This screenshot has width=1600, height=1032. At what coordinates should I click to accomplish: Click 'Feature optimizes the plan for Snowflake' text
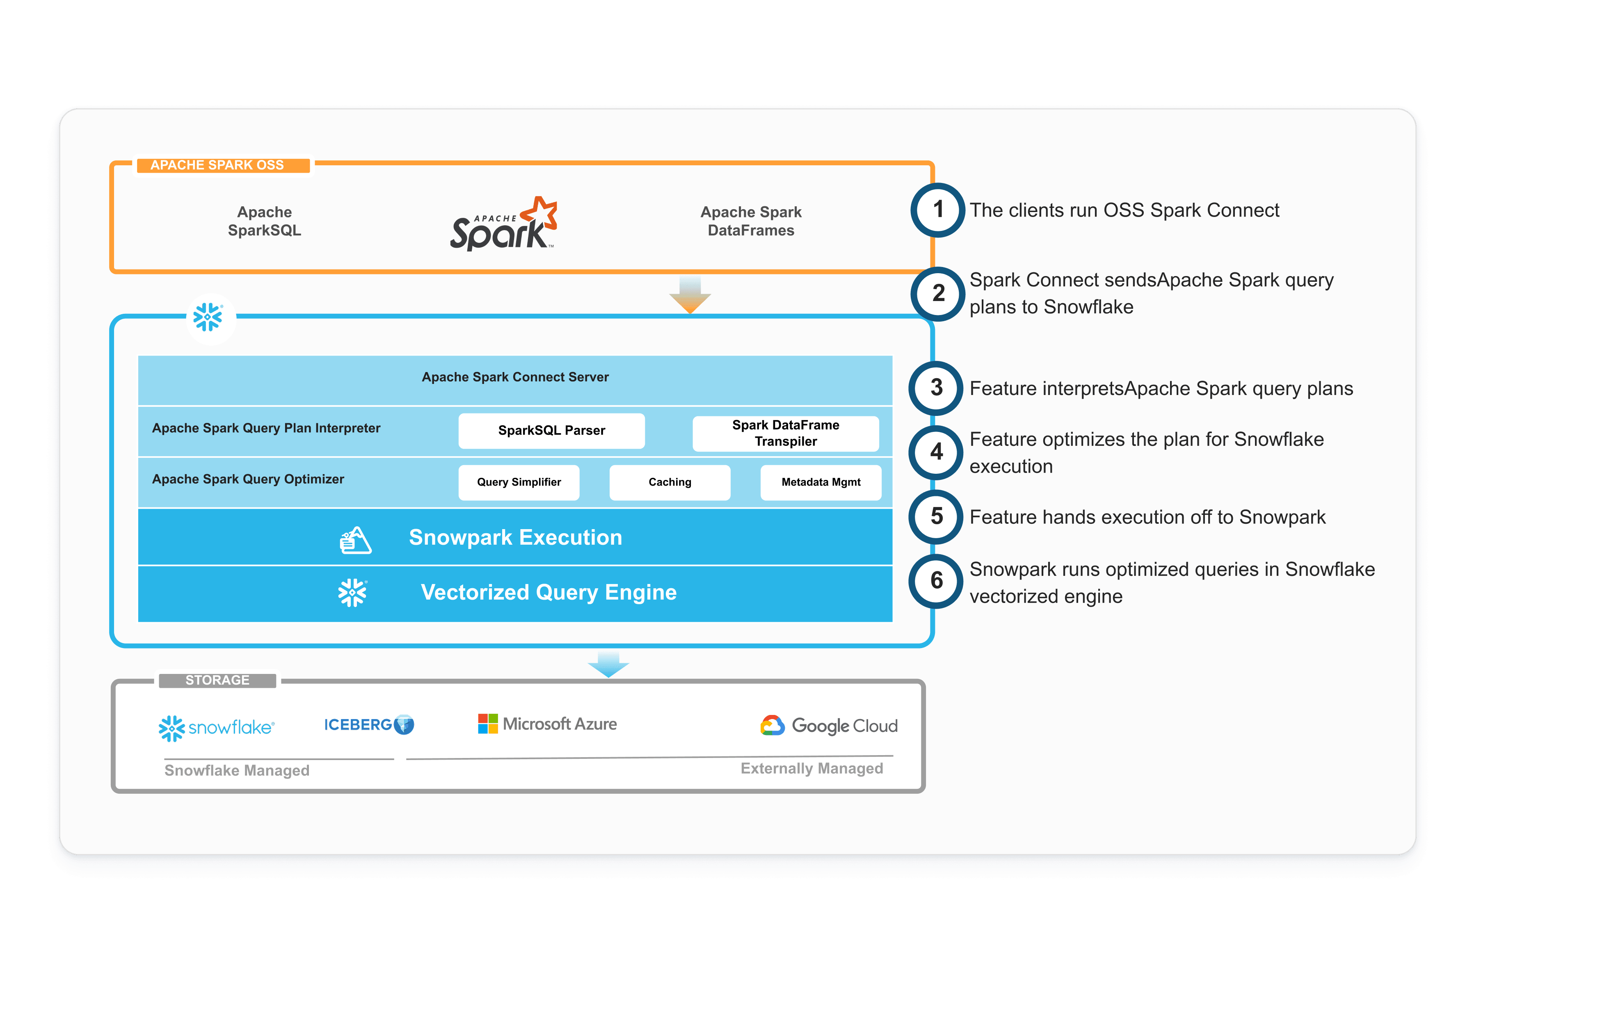(1146, 453)
